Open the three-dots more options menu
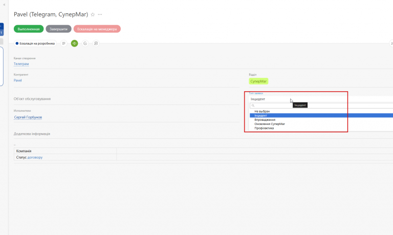Viewport: 393px width, 235px height. coord(100,14)
